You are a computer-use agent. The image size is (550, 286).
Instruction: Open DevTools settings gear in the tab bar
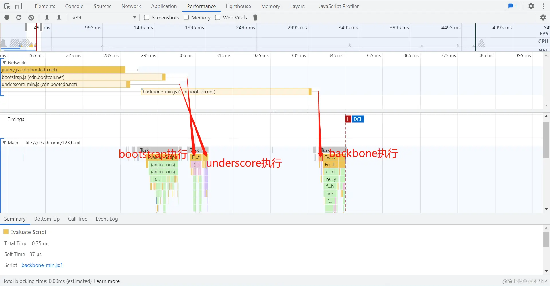click(x=531, y=6)
